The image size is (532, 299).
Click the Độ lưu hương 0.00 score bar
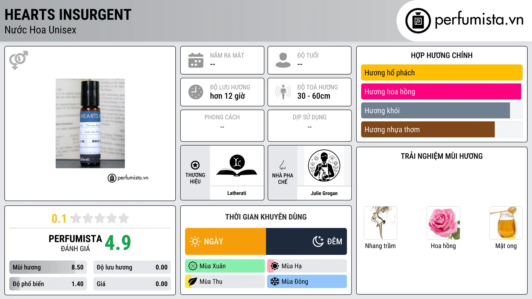click(x=132, y=267)
